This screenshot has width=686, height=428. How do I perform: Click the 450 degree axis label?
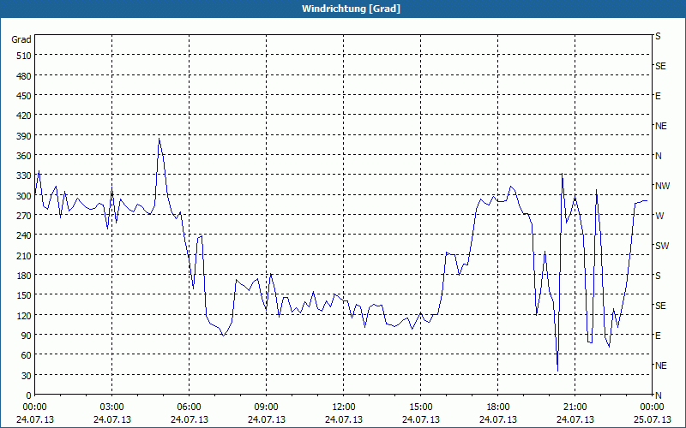24,96
